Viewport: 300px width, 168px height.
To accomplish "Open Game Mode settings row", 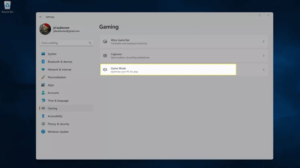I will [184, 70].
